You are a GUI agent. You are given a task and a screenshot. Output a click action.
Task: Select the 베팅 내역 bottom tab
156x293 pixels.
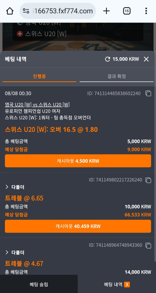pos(117,284)
